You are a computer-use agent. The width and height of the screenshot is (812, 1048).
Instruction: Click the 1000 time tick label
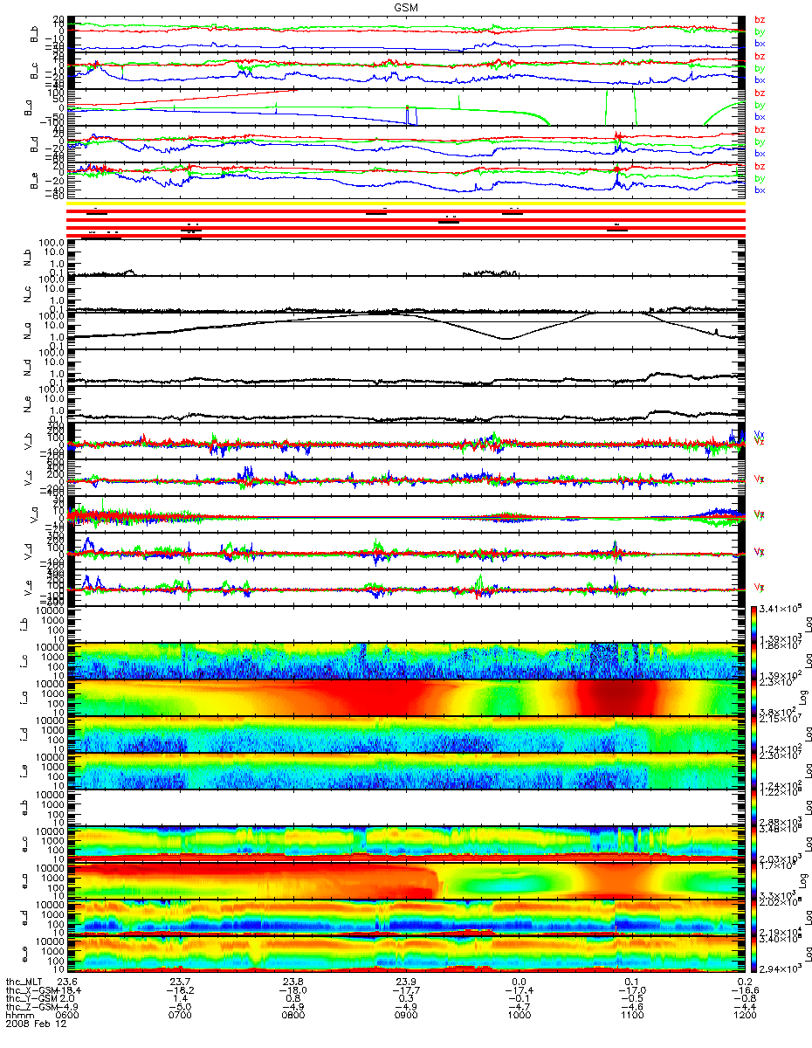pyautogui.click(x=519, y=1017)
